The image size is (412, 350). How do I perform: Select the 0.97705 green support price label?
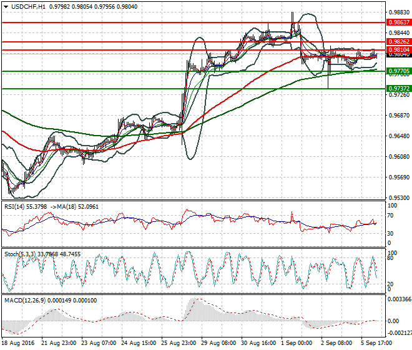pos(399,71)
